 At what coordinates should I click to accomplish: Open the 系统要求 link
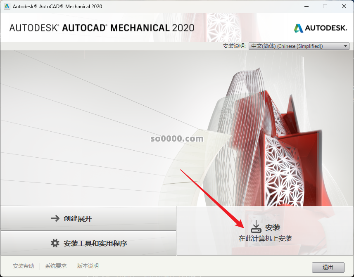[x=56, y=266]
